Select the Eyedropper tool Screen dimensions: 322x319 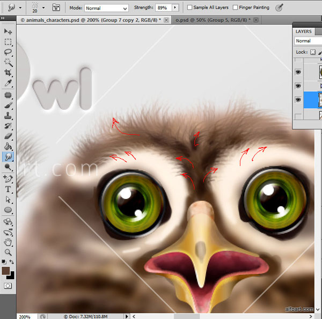click(x=8, y=83)
